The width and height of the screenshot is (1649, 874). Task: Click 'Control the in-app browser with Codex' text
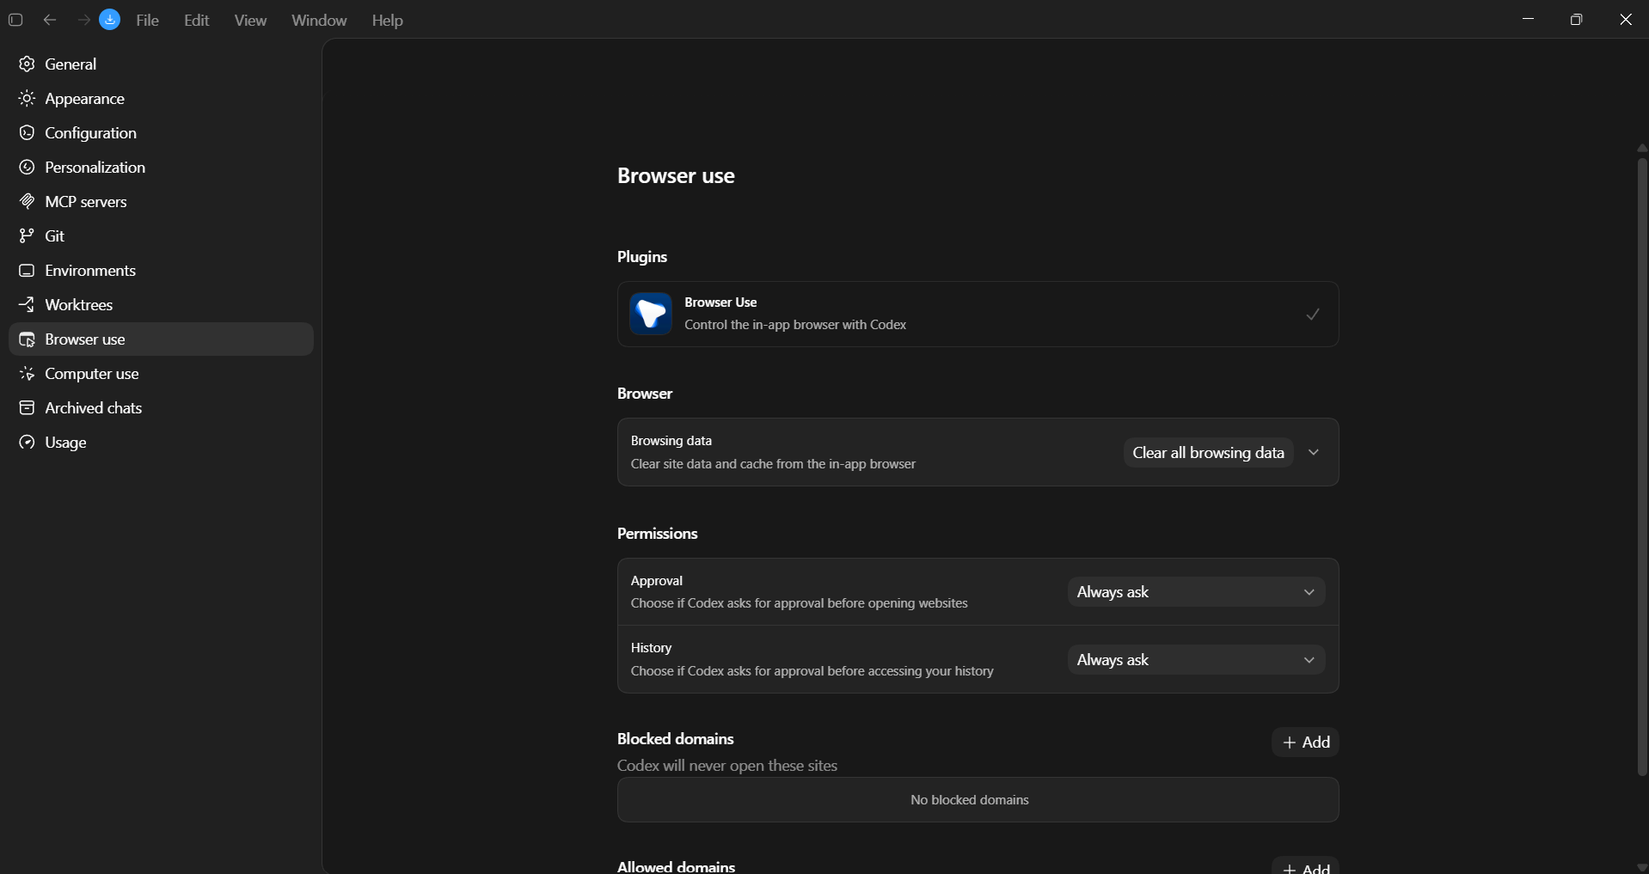tap(795, 325)
